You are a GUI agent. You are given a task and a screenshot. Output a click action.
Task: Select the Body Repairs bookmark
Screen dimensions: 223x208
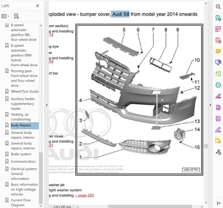click(x=21, y=125)
